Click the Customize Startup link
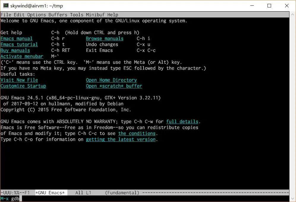 (23, 86)
